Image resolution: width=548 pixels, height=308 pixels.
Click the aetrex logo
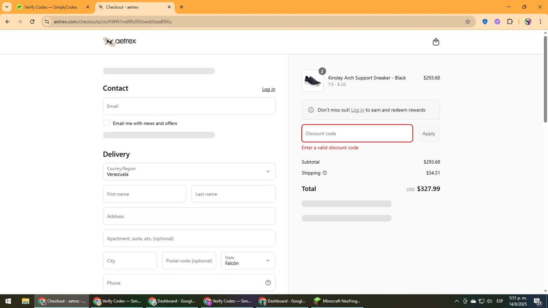pos(119,42)
